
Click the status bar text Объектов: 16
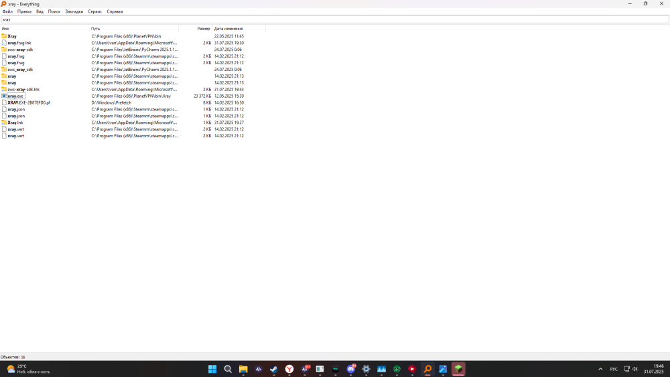click(13, 357)
